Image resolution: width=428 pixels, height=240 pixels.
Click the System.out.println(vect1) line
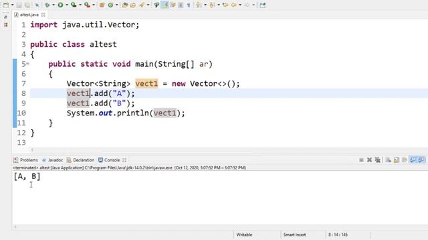(x=126, y=113)
